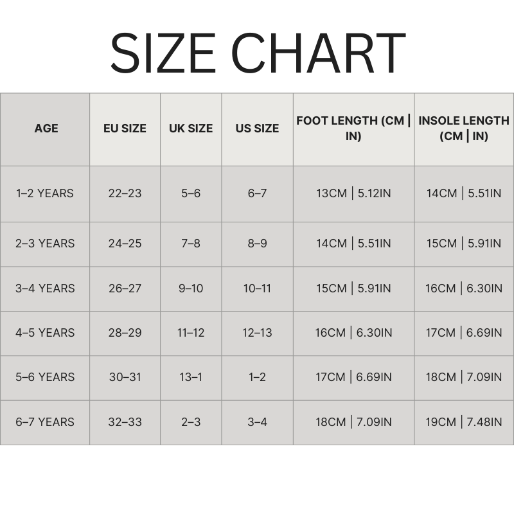Select the UK SIZE header cell
514x514 pixels.
point(191,128)
